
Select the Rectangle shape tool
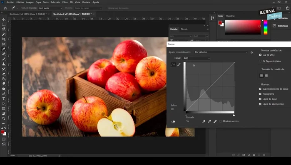[x=3, y=109]
